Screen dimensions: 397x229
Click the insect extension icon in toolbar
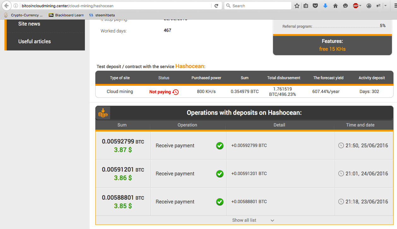[379, 6]
